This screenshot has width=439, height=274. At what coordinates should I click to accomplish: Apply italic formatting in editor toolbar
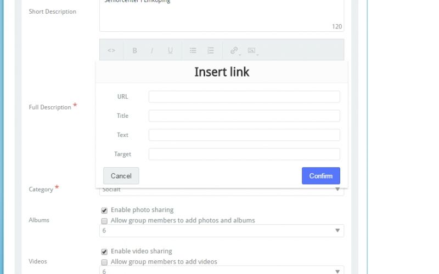(152, 50)
